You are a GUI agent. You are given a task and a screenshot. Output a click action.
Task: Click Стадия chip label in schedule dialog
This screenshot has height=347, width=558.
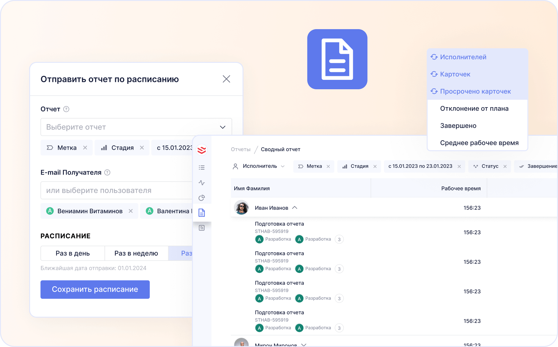122,148
